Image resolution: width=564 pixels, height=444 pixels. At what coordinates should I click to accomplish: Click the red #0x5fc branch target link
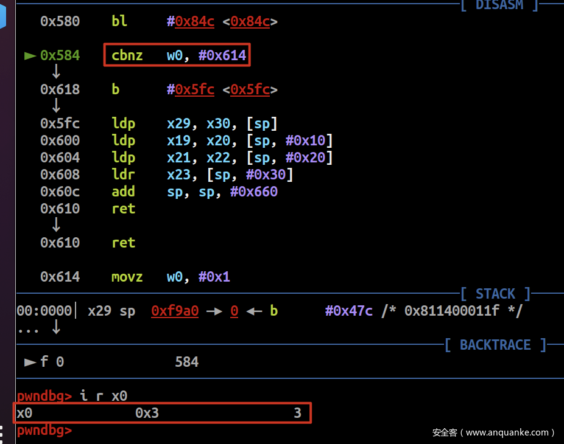191,90
